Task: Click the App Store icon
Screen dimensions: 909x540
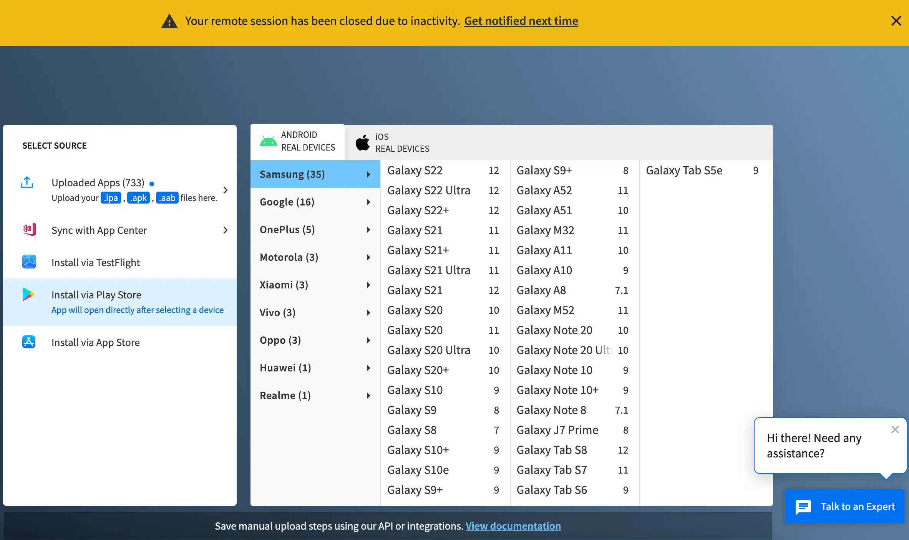Action: click(29, 342)
